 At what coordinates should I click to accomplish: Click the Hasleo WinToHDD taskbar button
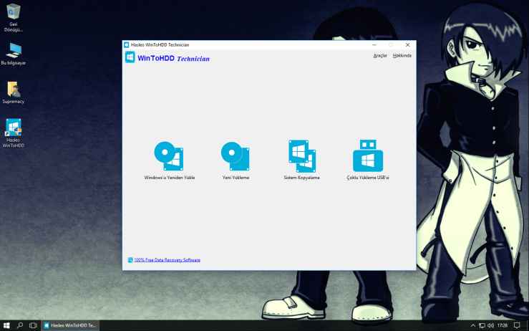pyautogui.click(x=70, y=325)
